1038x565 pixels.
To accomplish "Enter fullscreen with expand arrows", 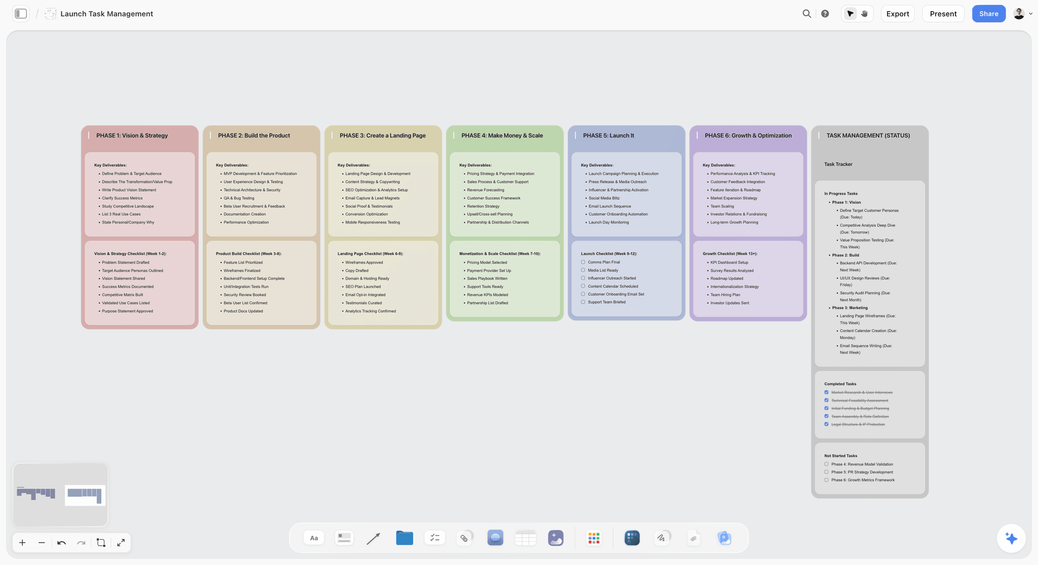I will [121, 543].
